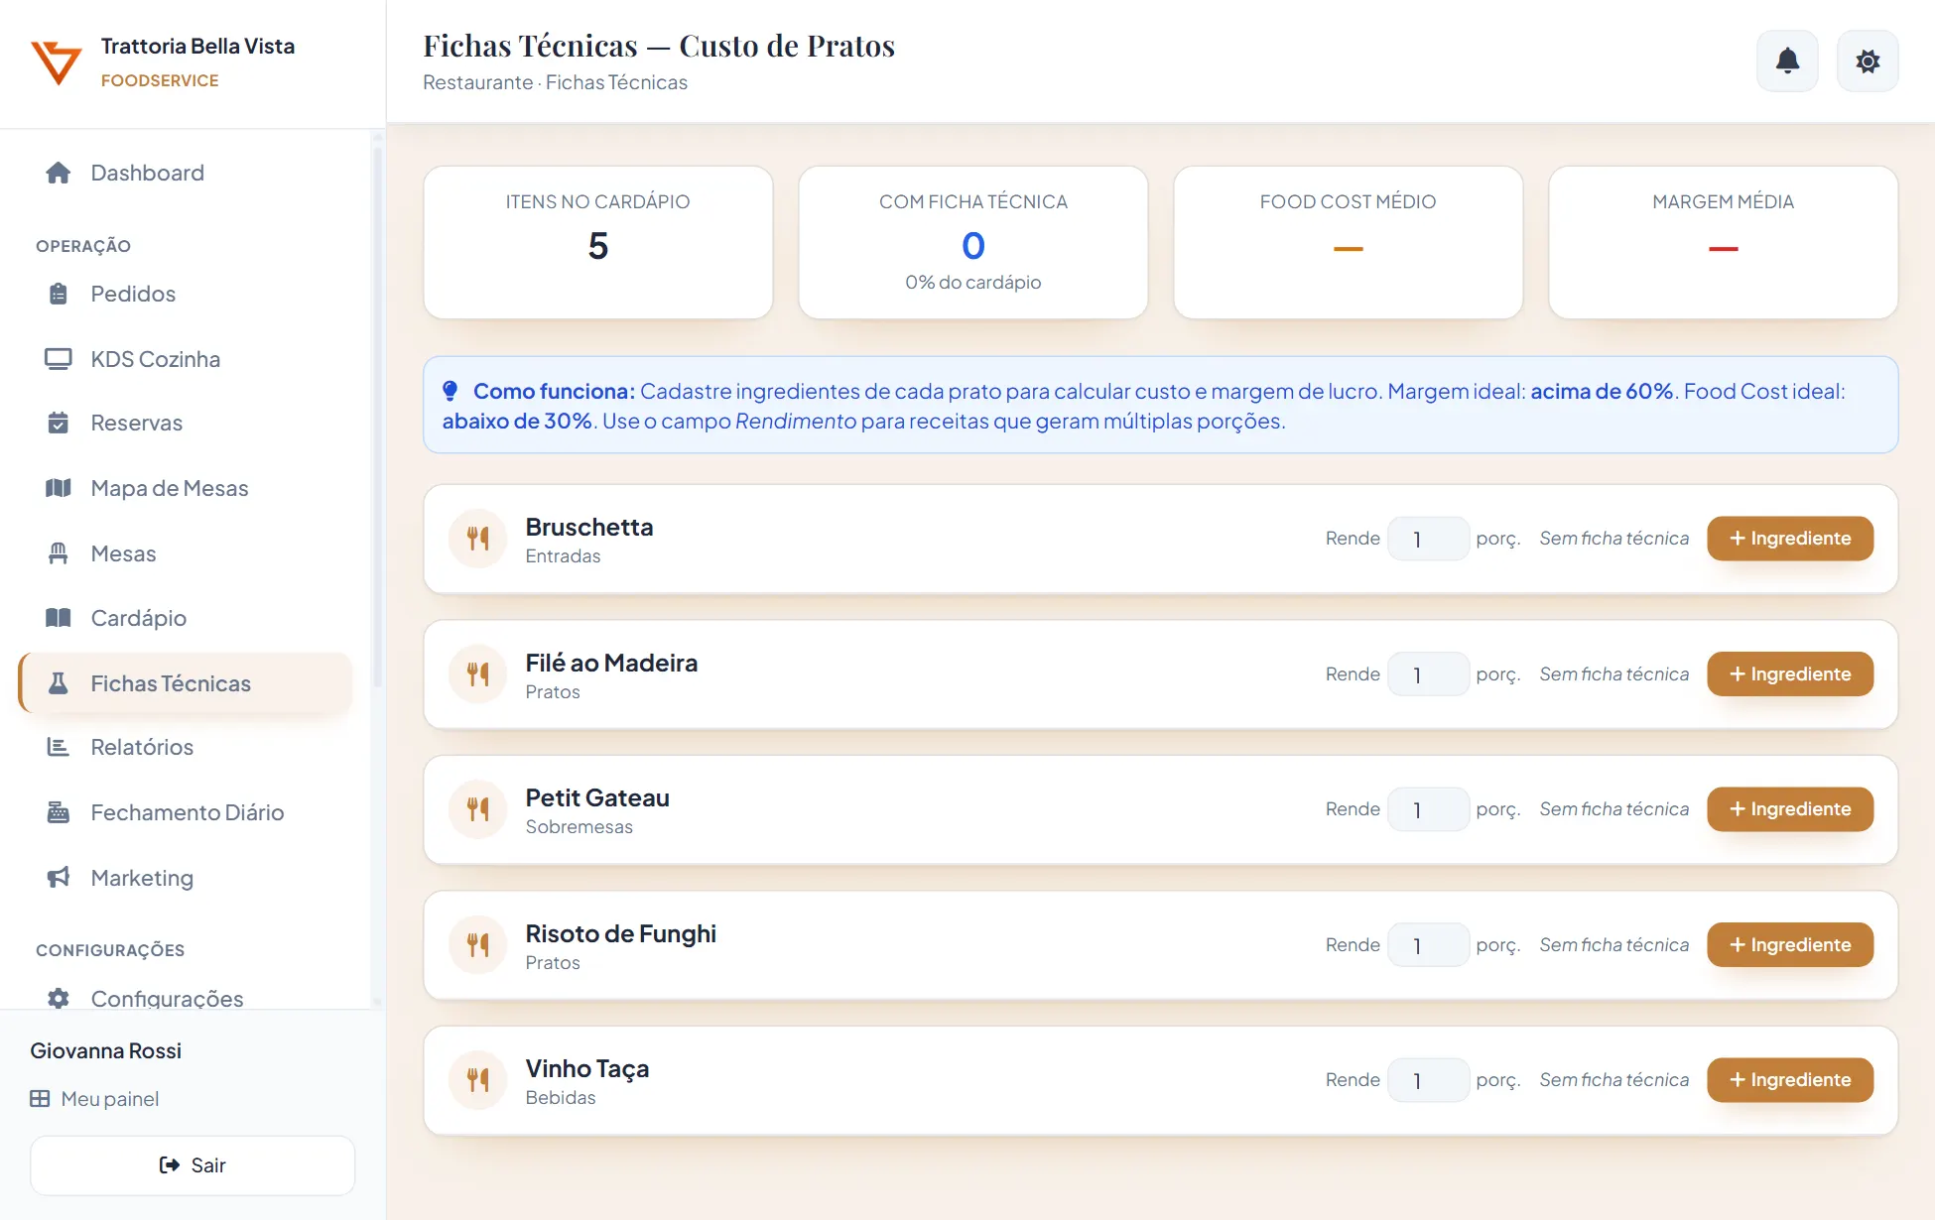The image size is (1935, 1220).
Task: Focus Filé ao Madeira yield field
Action: click(1428, 674)
